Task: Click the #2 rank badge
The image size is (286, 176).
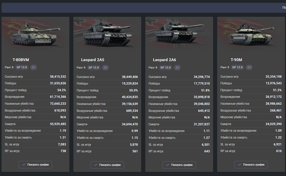Action: coord(105,67)
